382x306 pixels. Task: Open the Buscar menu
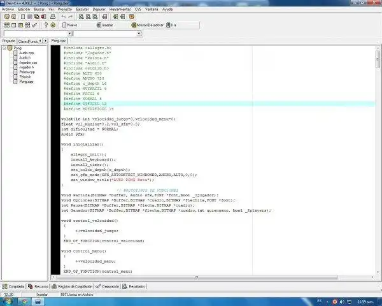click(x=39, y=10)
